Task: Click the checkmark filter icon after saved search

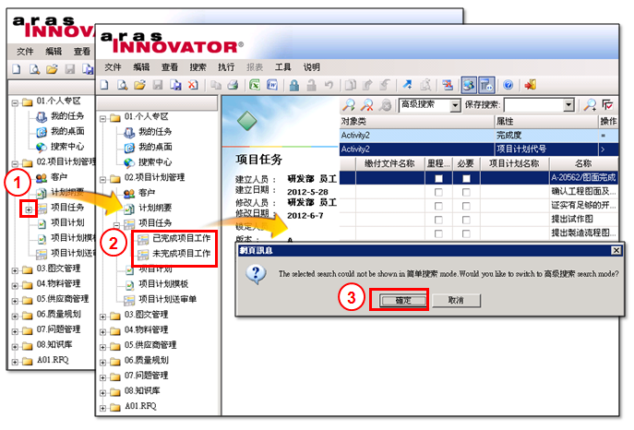Action: tap(608, 105)
